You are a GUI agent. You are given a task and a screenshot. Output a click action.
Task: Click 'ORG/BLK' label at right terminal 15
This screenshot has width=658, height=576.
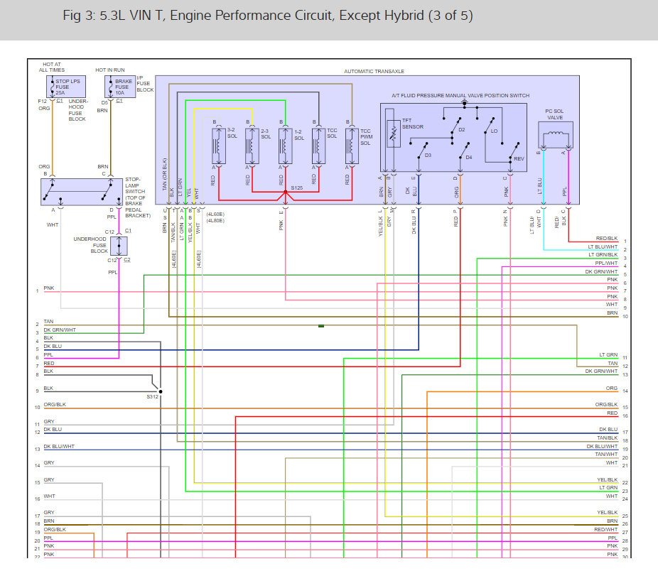(606, 404)
